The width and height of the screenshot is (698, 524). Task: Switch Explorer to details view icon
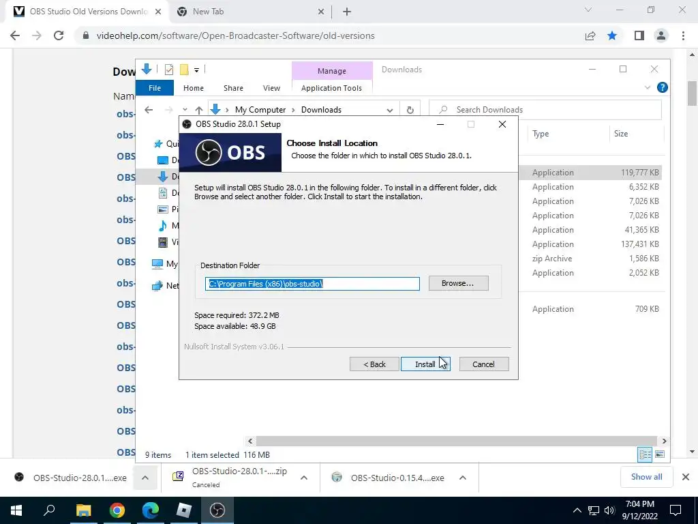click(645, 454)
